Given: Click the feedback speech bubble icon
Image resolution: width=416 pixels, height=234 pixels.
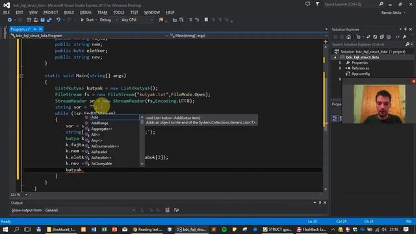Looking at the screenshot, I should 307,4.
